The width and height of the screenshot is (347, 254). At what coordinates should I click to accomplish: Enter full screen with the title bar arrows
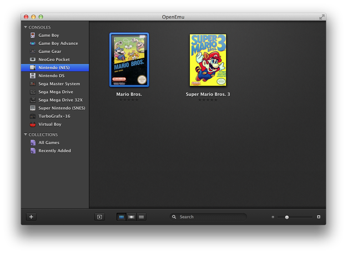tap(322, 17)
